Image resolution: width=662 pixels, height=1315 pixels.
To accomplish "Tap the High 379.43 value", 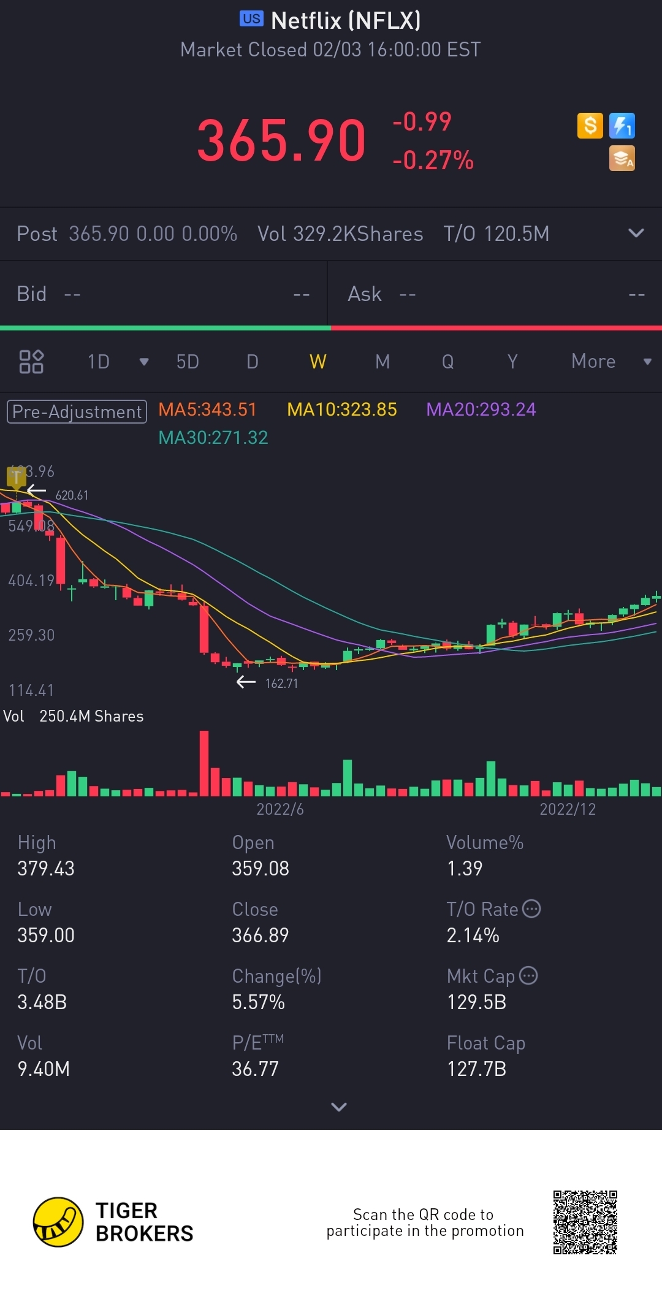I will pyautogui.click(x=46, y=869).
